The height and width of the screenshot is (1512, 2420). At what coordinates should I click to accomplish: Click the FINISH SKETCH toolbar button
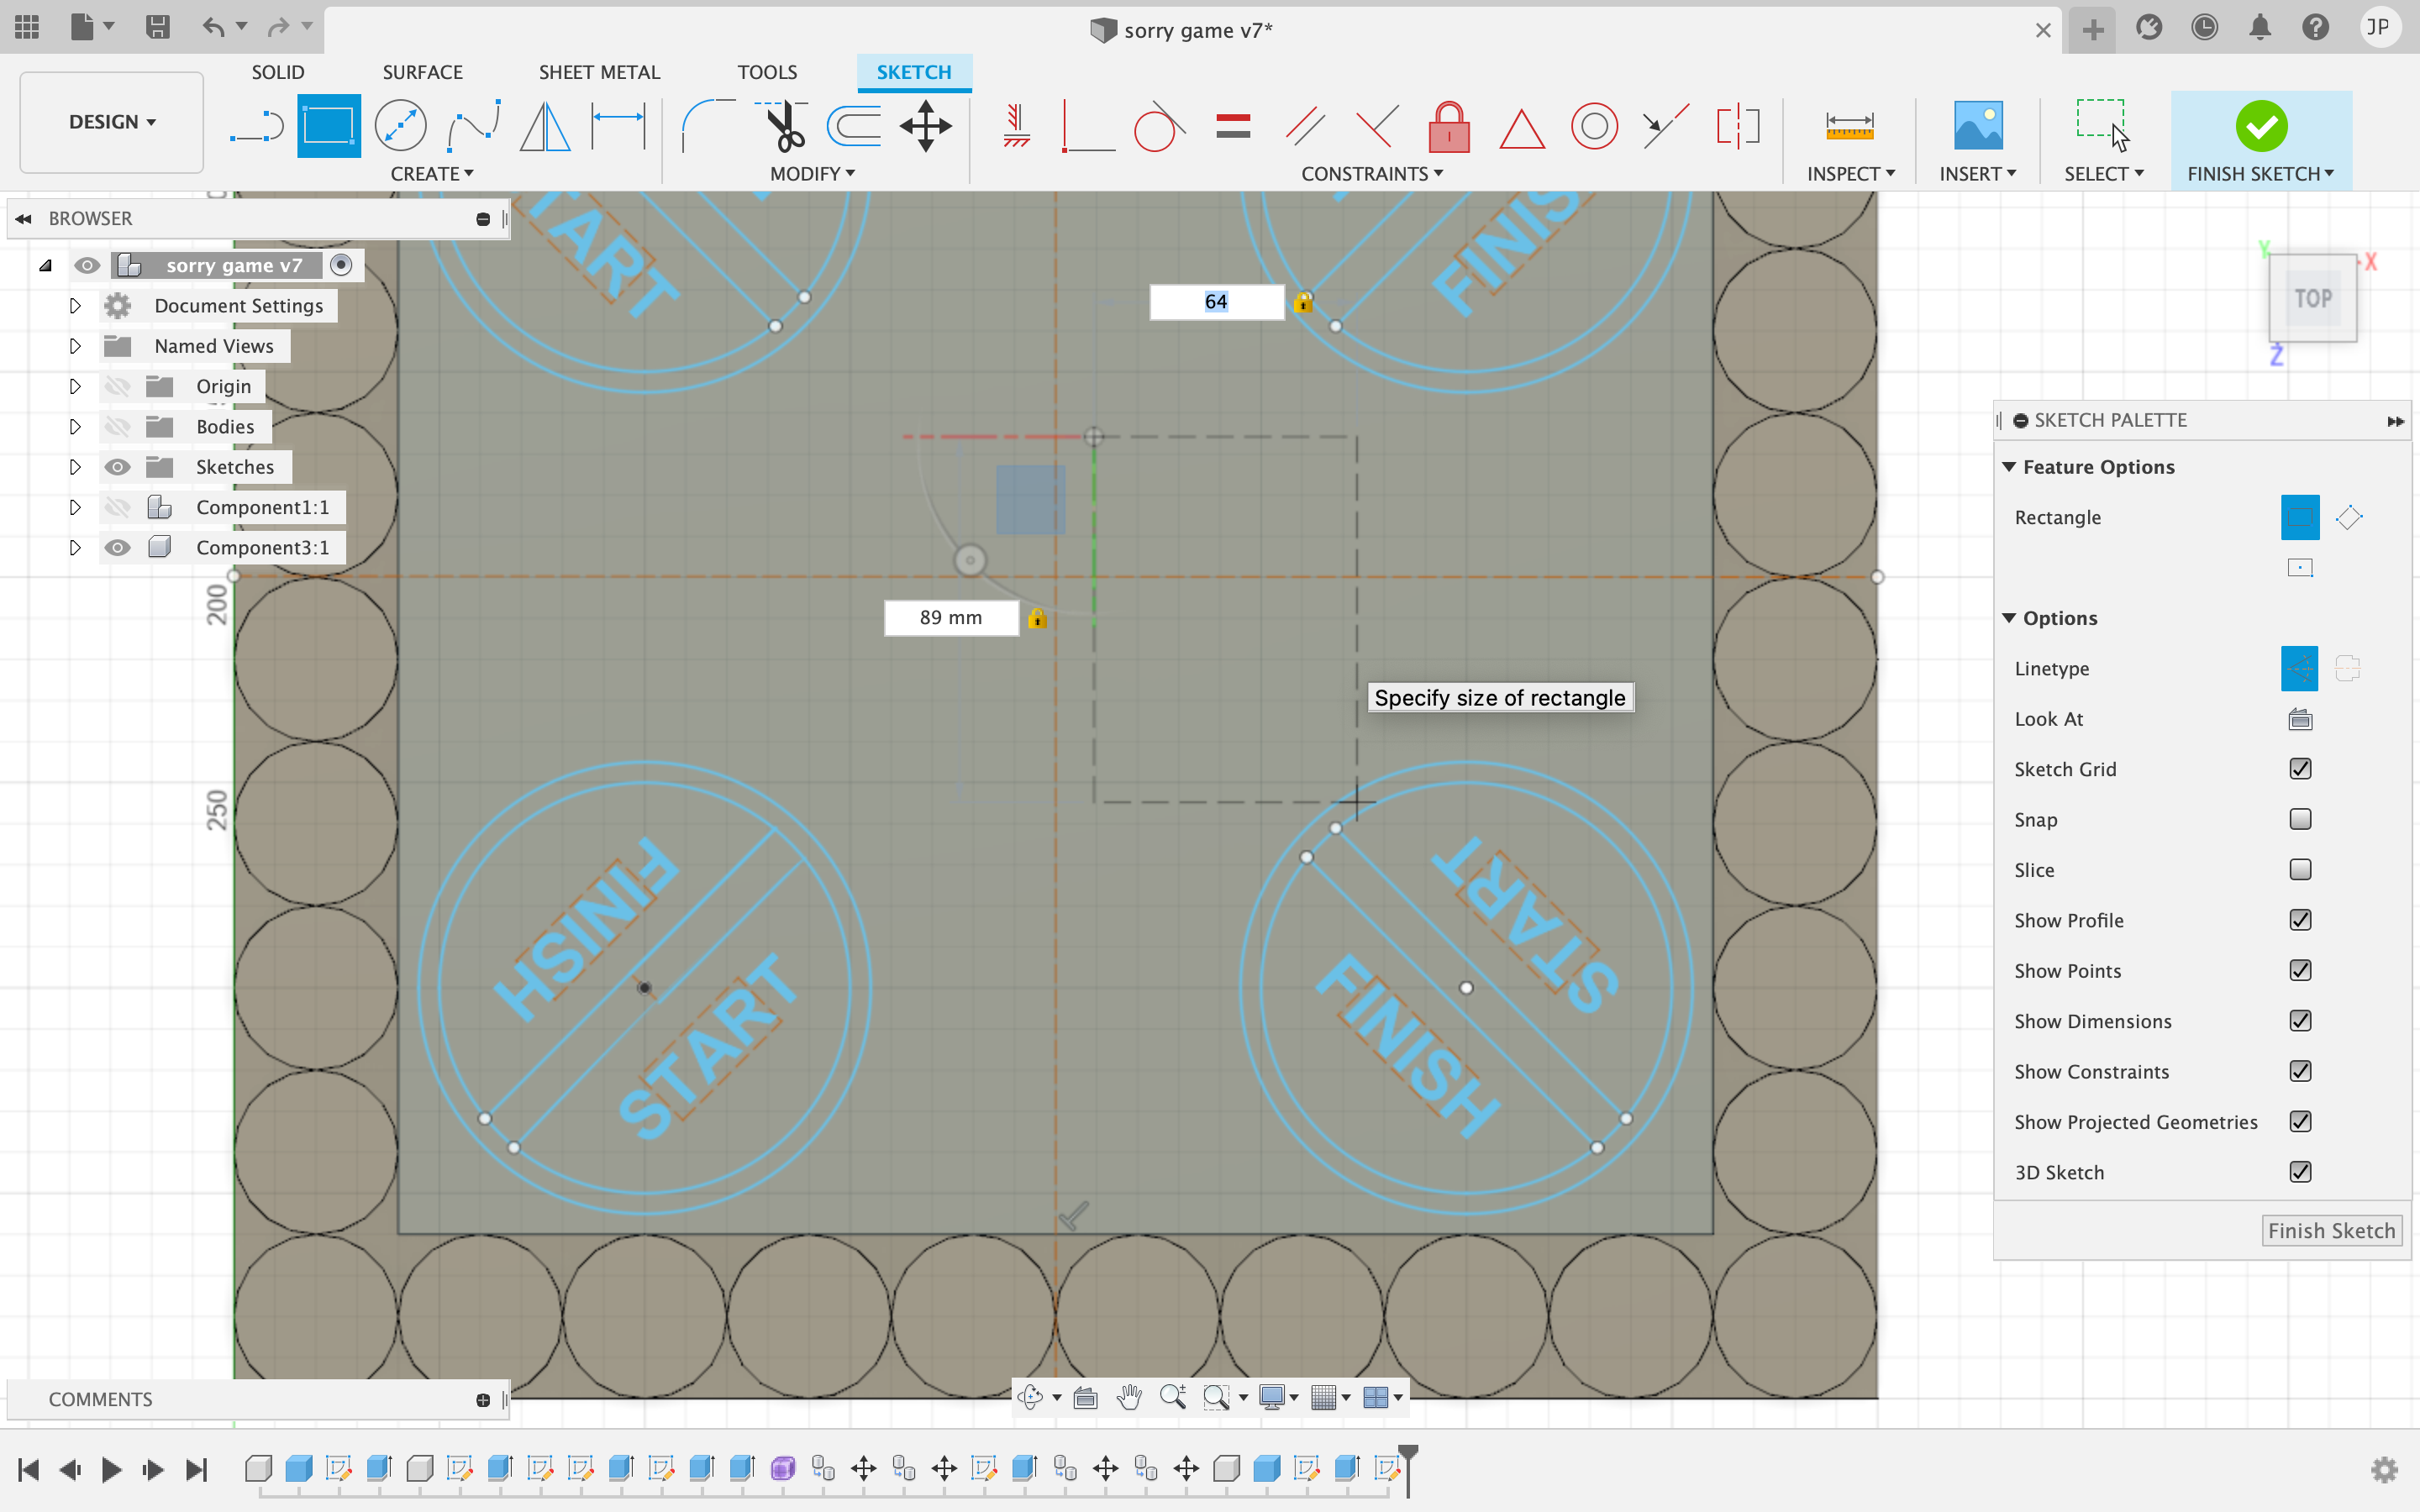pos(2261,140)
